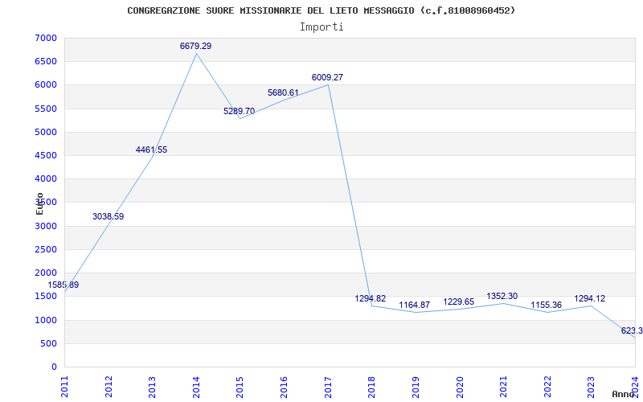Click the 6679.29 data label

coord(195,46)
